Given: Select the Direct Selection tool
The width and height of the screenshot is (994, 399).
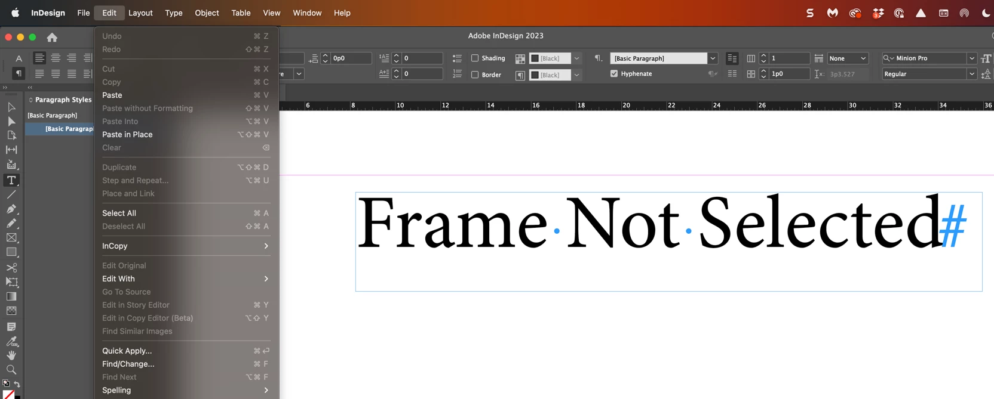Looking at the screenshot, I should click(x=11, y=121).
